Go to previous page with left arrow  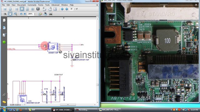click(x=62, y=9)
